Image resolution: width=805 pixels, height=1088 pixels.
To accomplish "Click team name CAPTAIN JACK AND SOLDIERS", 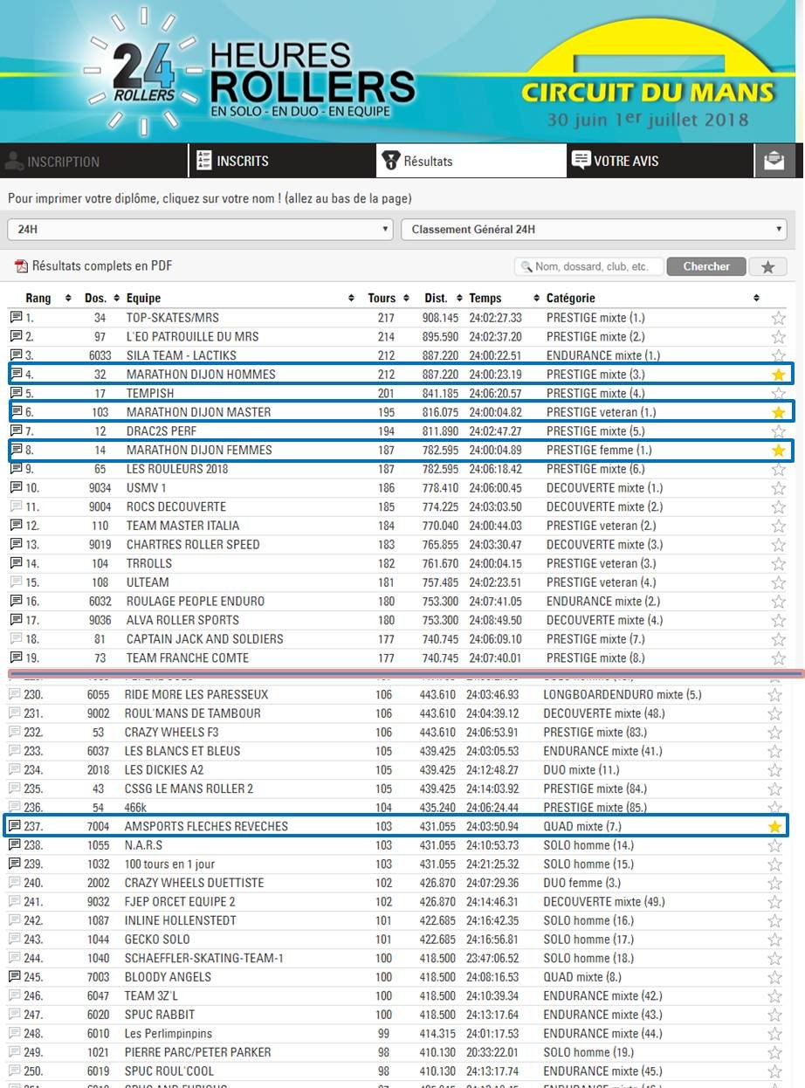I will click(205, 639).
